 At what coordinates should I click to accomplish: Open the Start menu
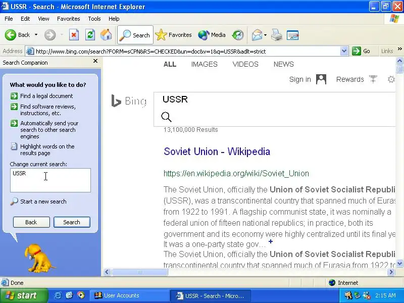pyautogui.click(x=24, y=295)
